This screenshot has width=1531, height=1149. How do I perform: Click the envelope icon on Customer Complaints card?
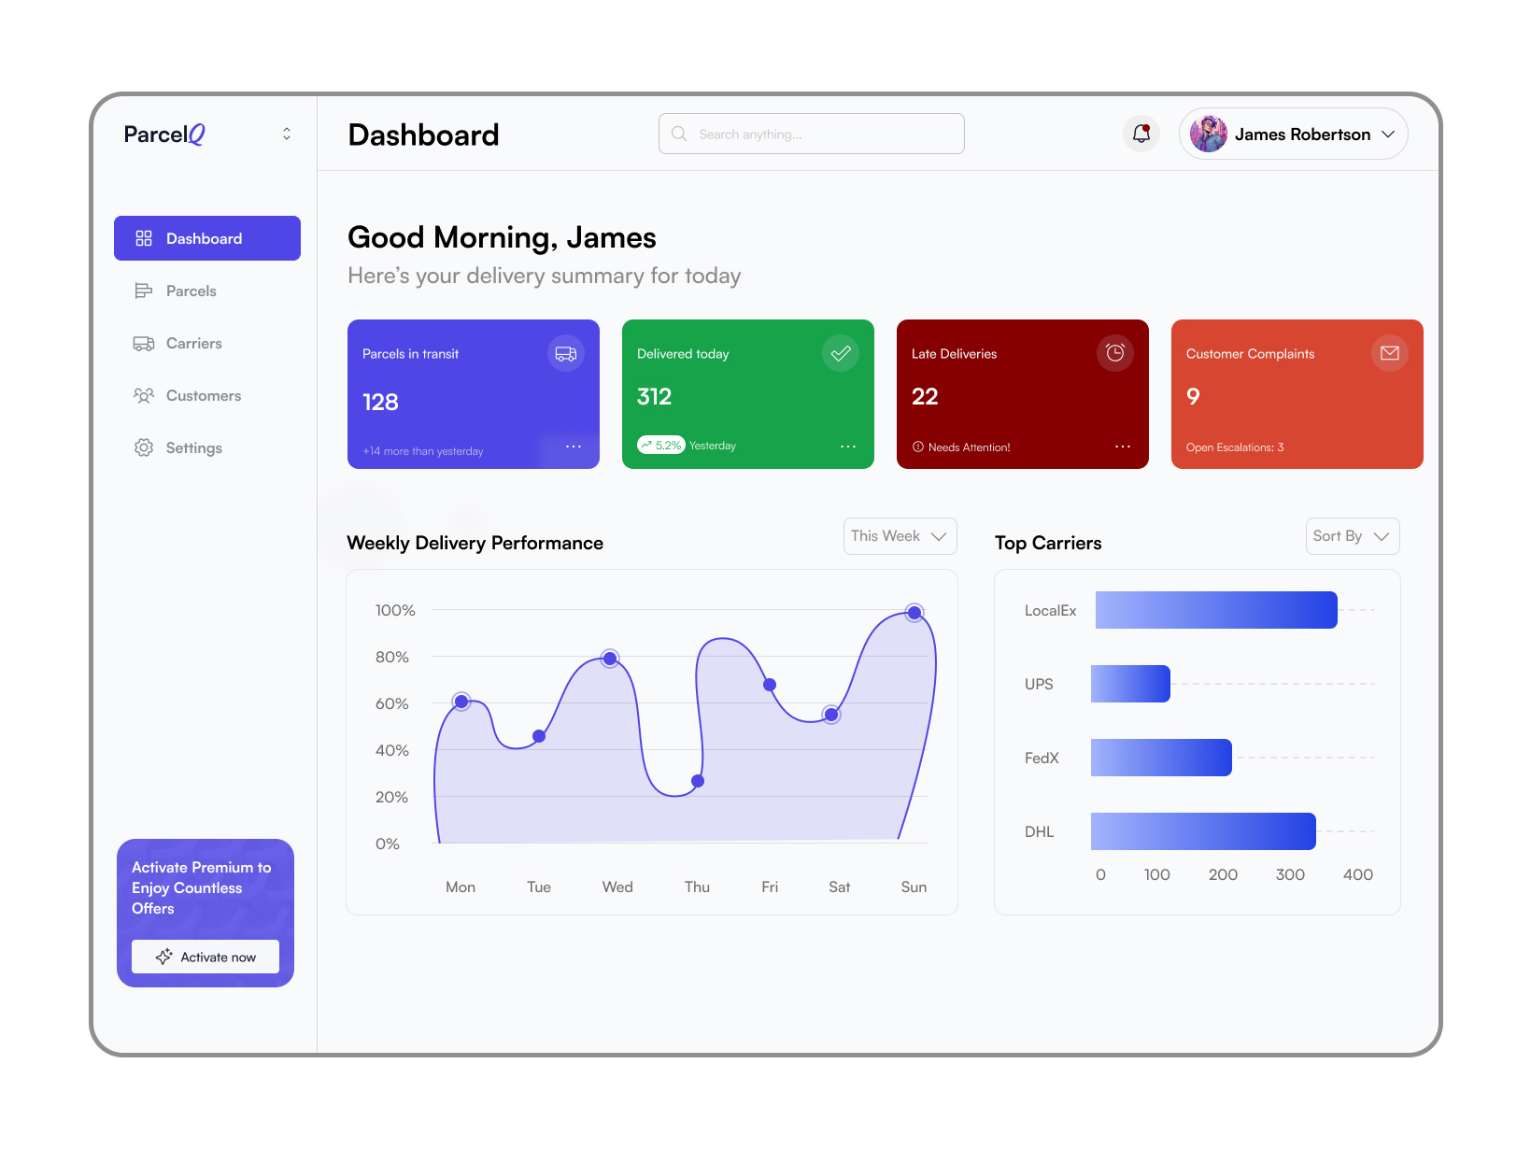point(1389,353)
